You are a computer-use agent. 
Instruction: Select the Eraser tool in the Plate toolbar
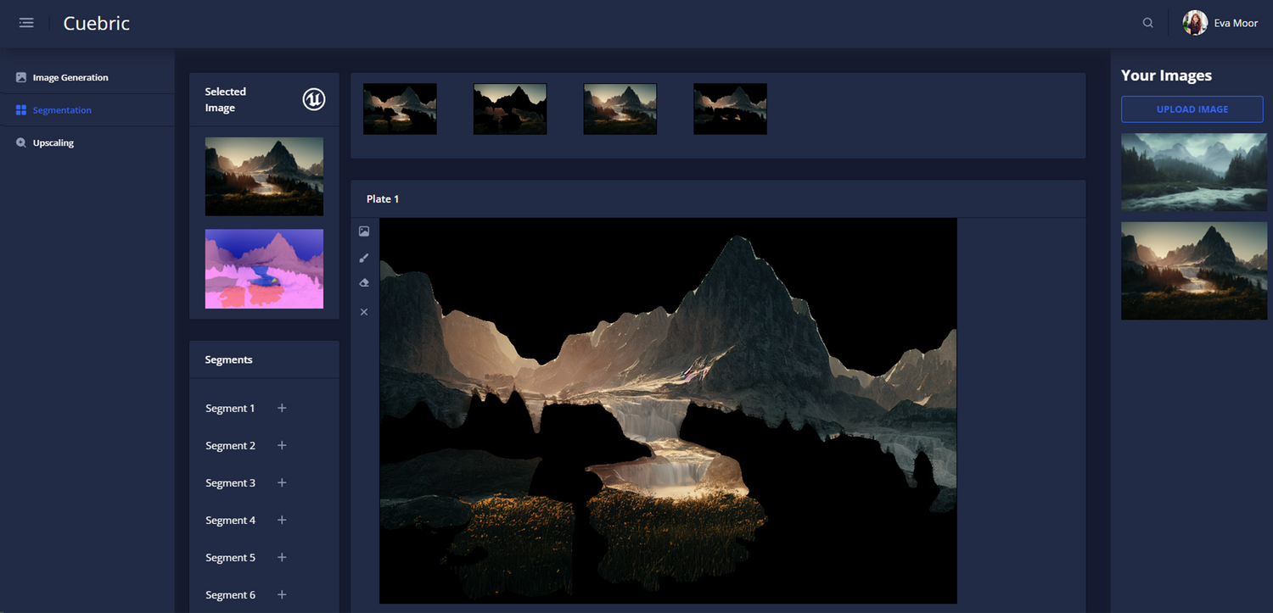click(x=364, y=282)
